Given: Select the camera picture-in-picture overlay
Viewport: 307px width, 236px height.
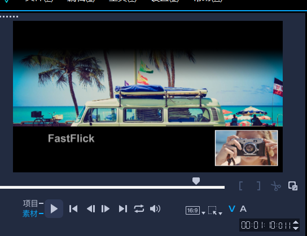Looking at the screenshot, I should (246, 148).
